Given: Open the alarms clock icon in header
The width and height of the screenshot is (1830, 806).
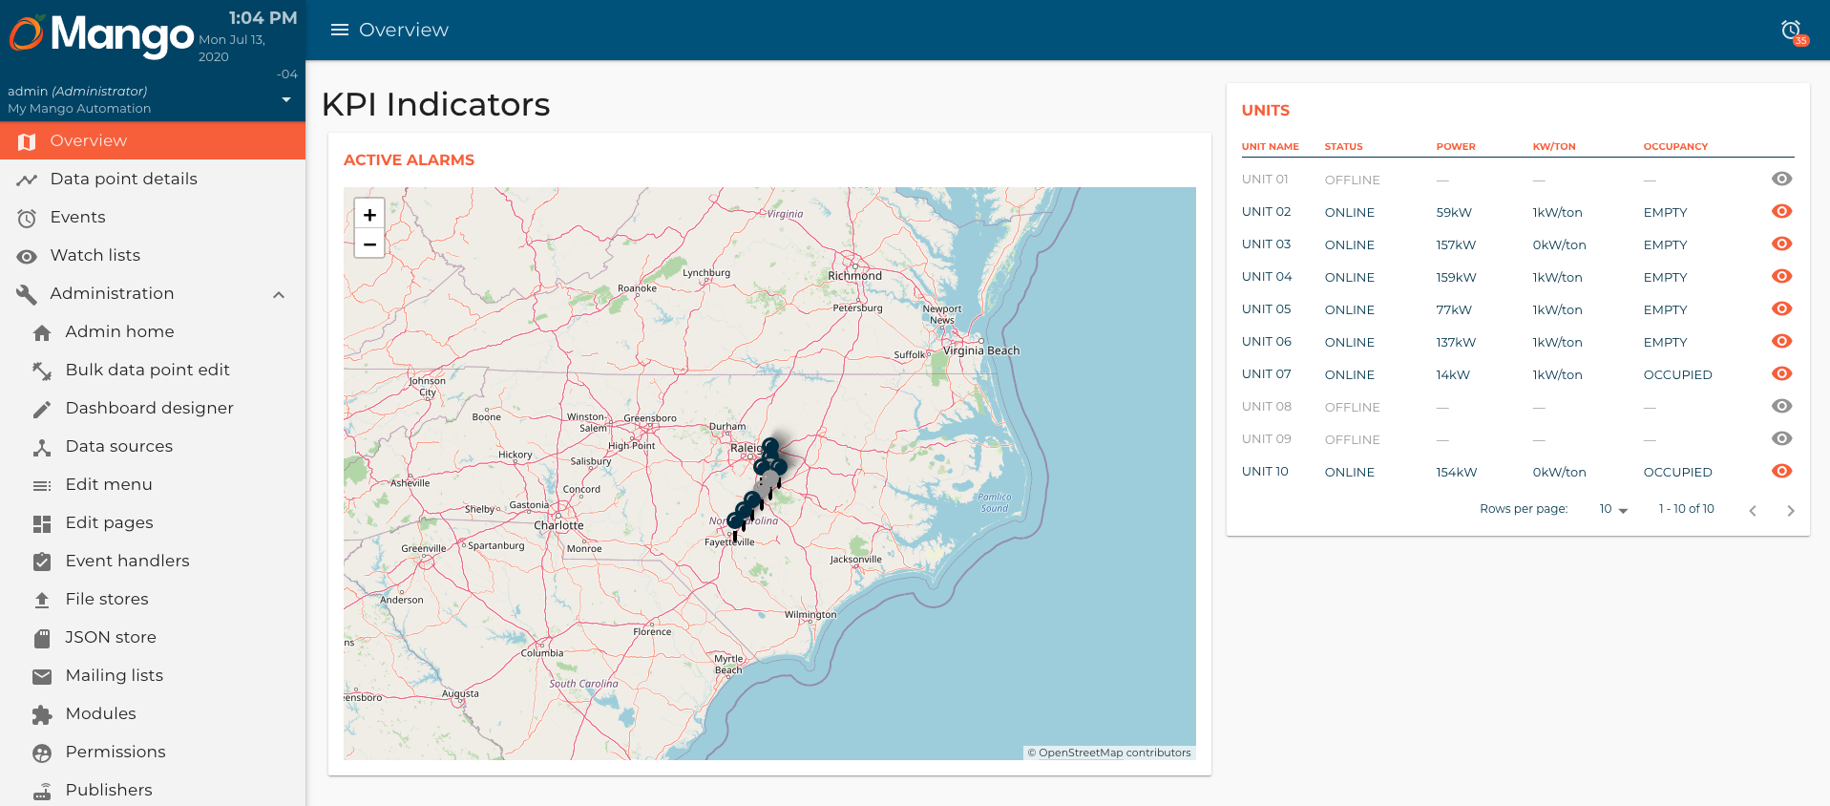Looking at the screenshot, I should click(x=1792, y=31).
